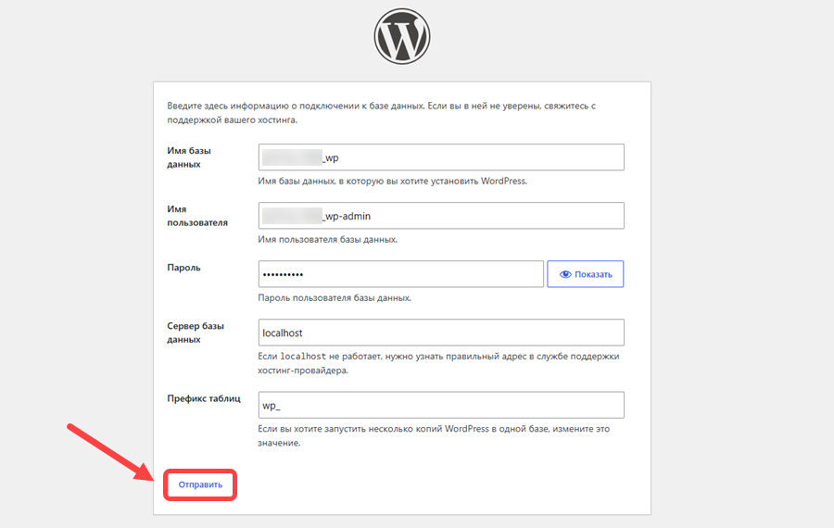Viewport: 834px width, 528px height.
Task: Click the Имя пользователя input field
Action: pyautogui.click(x=441, y=216)
